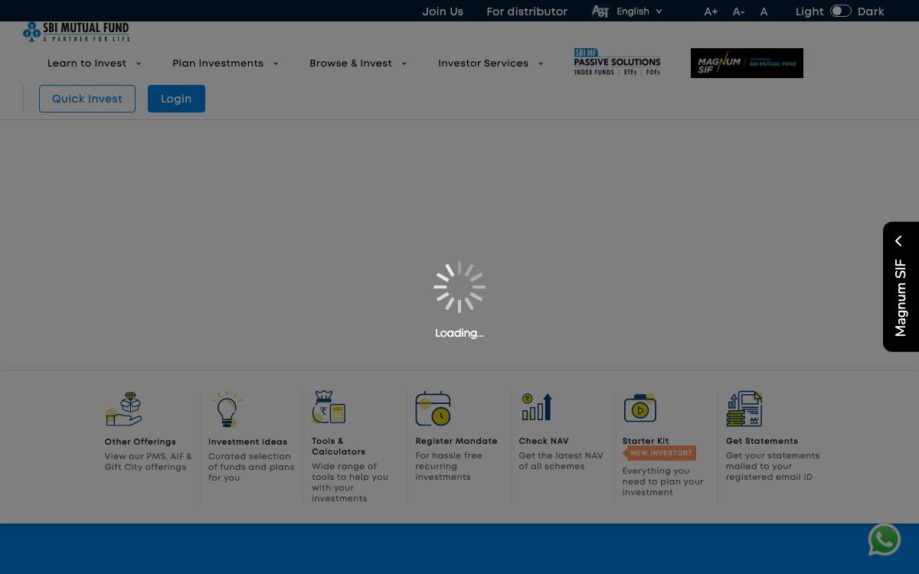Click the Light mode label

pos(809,11)
